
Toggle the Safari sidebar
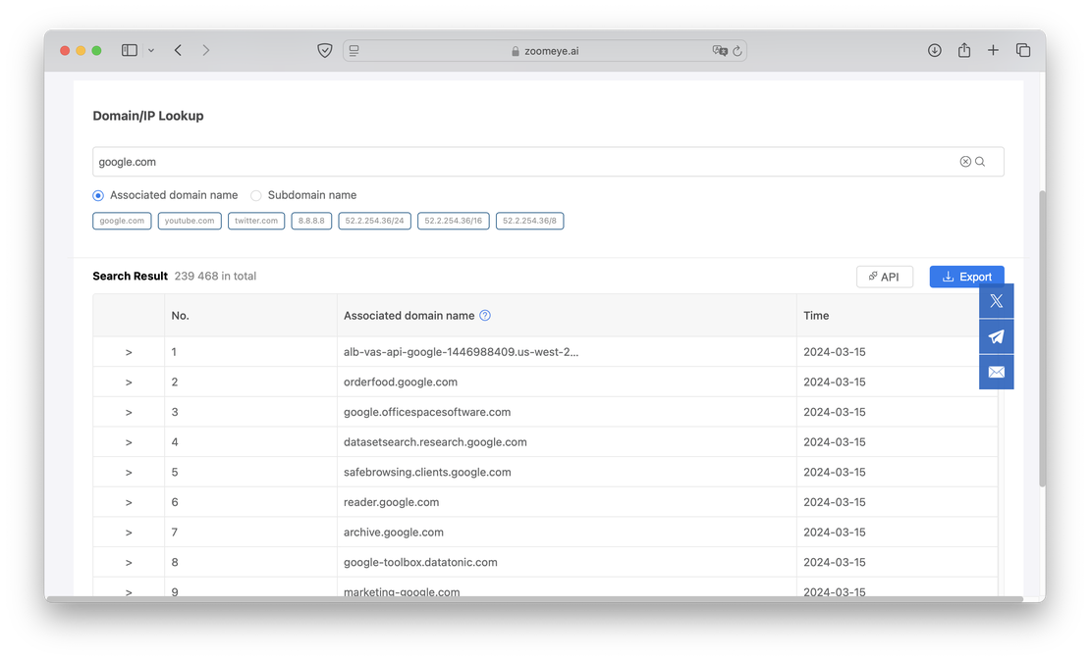coord(129,49)
